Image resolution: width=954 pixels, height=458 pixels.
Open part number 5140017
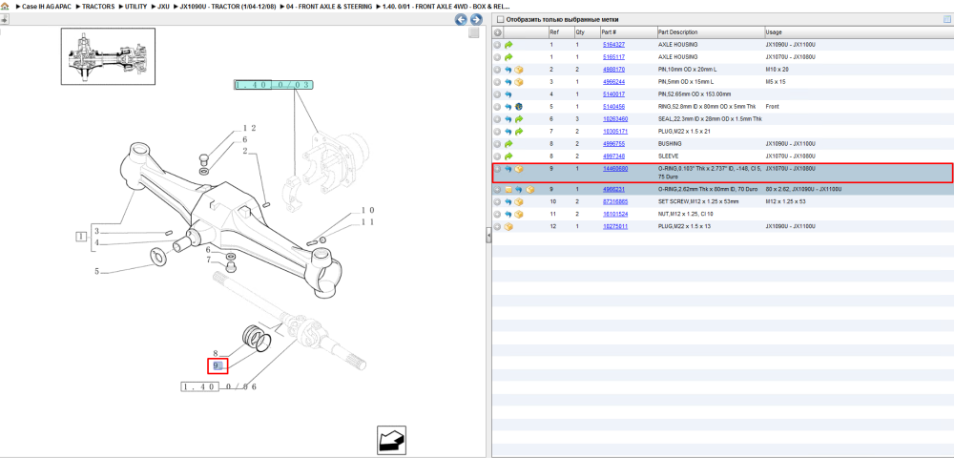[x=613, y=94]
